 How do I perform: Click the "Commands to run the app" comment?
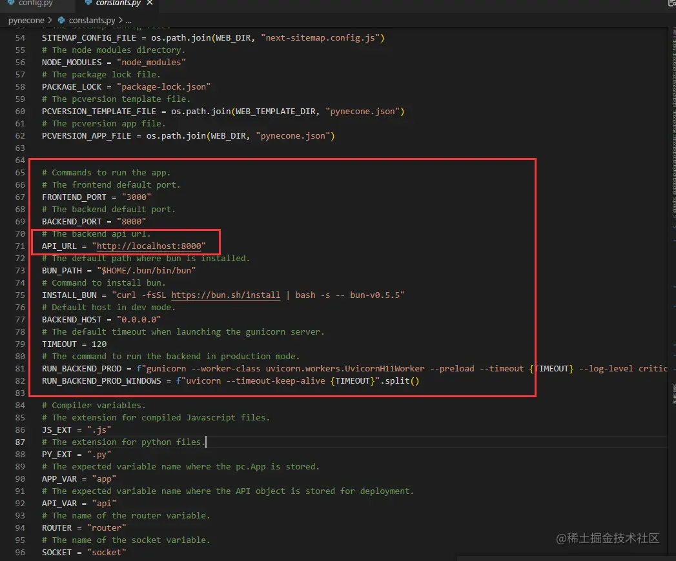[x=106, y=173]
